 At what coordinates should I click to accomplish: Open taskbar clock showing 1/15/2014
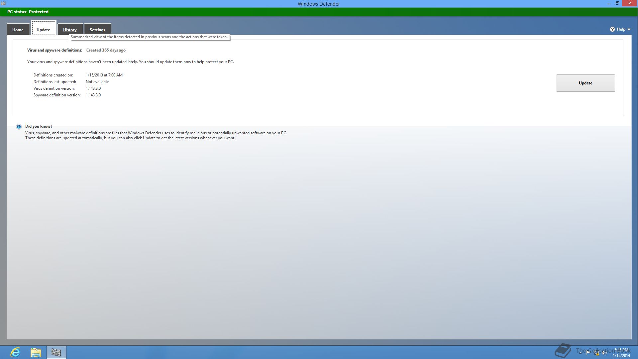pyautogui.click(x=621, y=353)
